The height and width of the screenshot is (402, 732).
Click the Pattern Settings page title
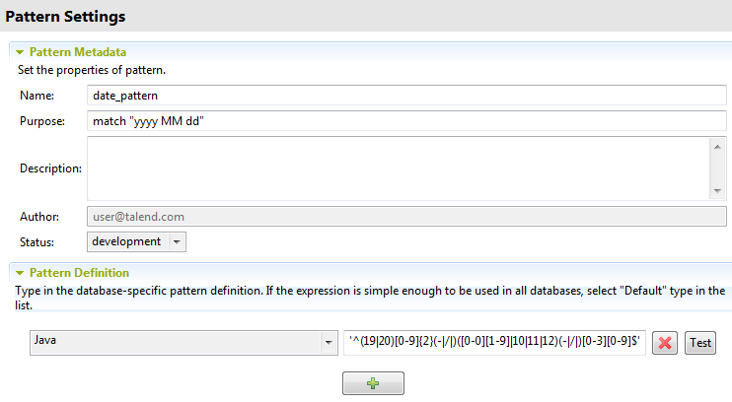(x=65, y=17)
